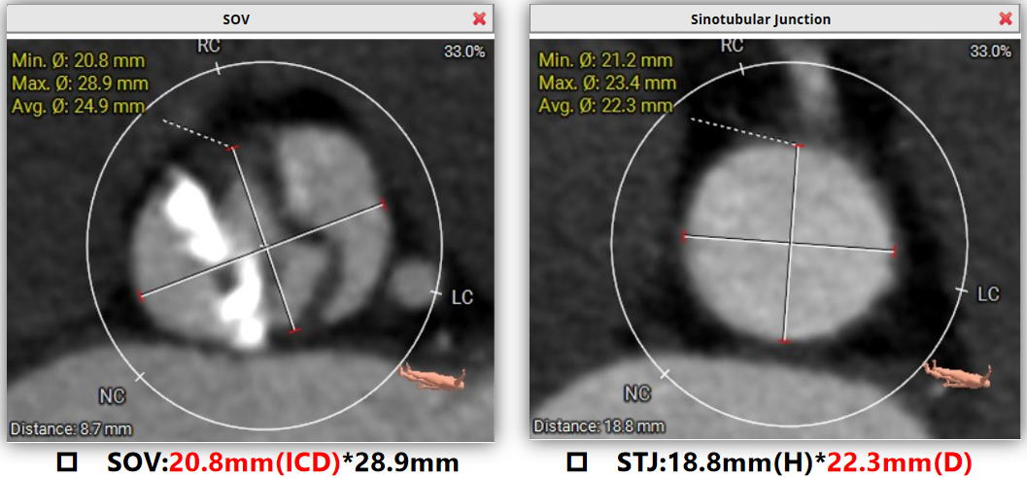Click the Distance 8.7 mm readout
Viewport: 1027px width, 478px height.
71,427
